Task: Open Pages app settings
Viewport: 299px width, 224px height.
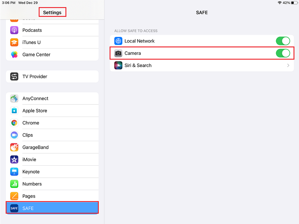Action: pyautogui.click(x=52, y=196)
